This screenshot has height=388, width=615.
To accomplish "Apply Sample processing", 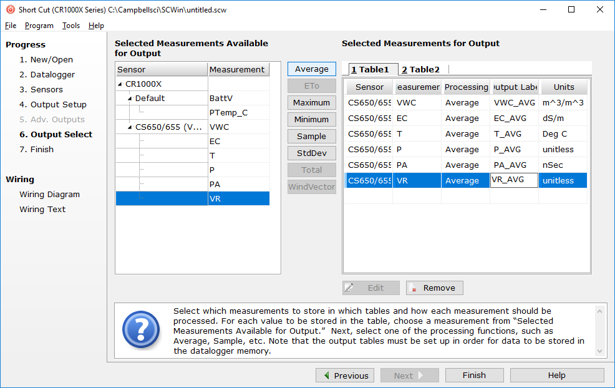I will tap(311, 136).
